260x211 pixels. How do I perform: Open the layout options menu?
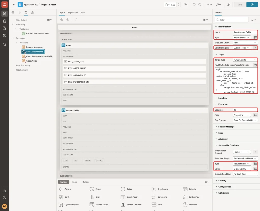pyautogui.click(x=205, y=20)
